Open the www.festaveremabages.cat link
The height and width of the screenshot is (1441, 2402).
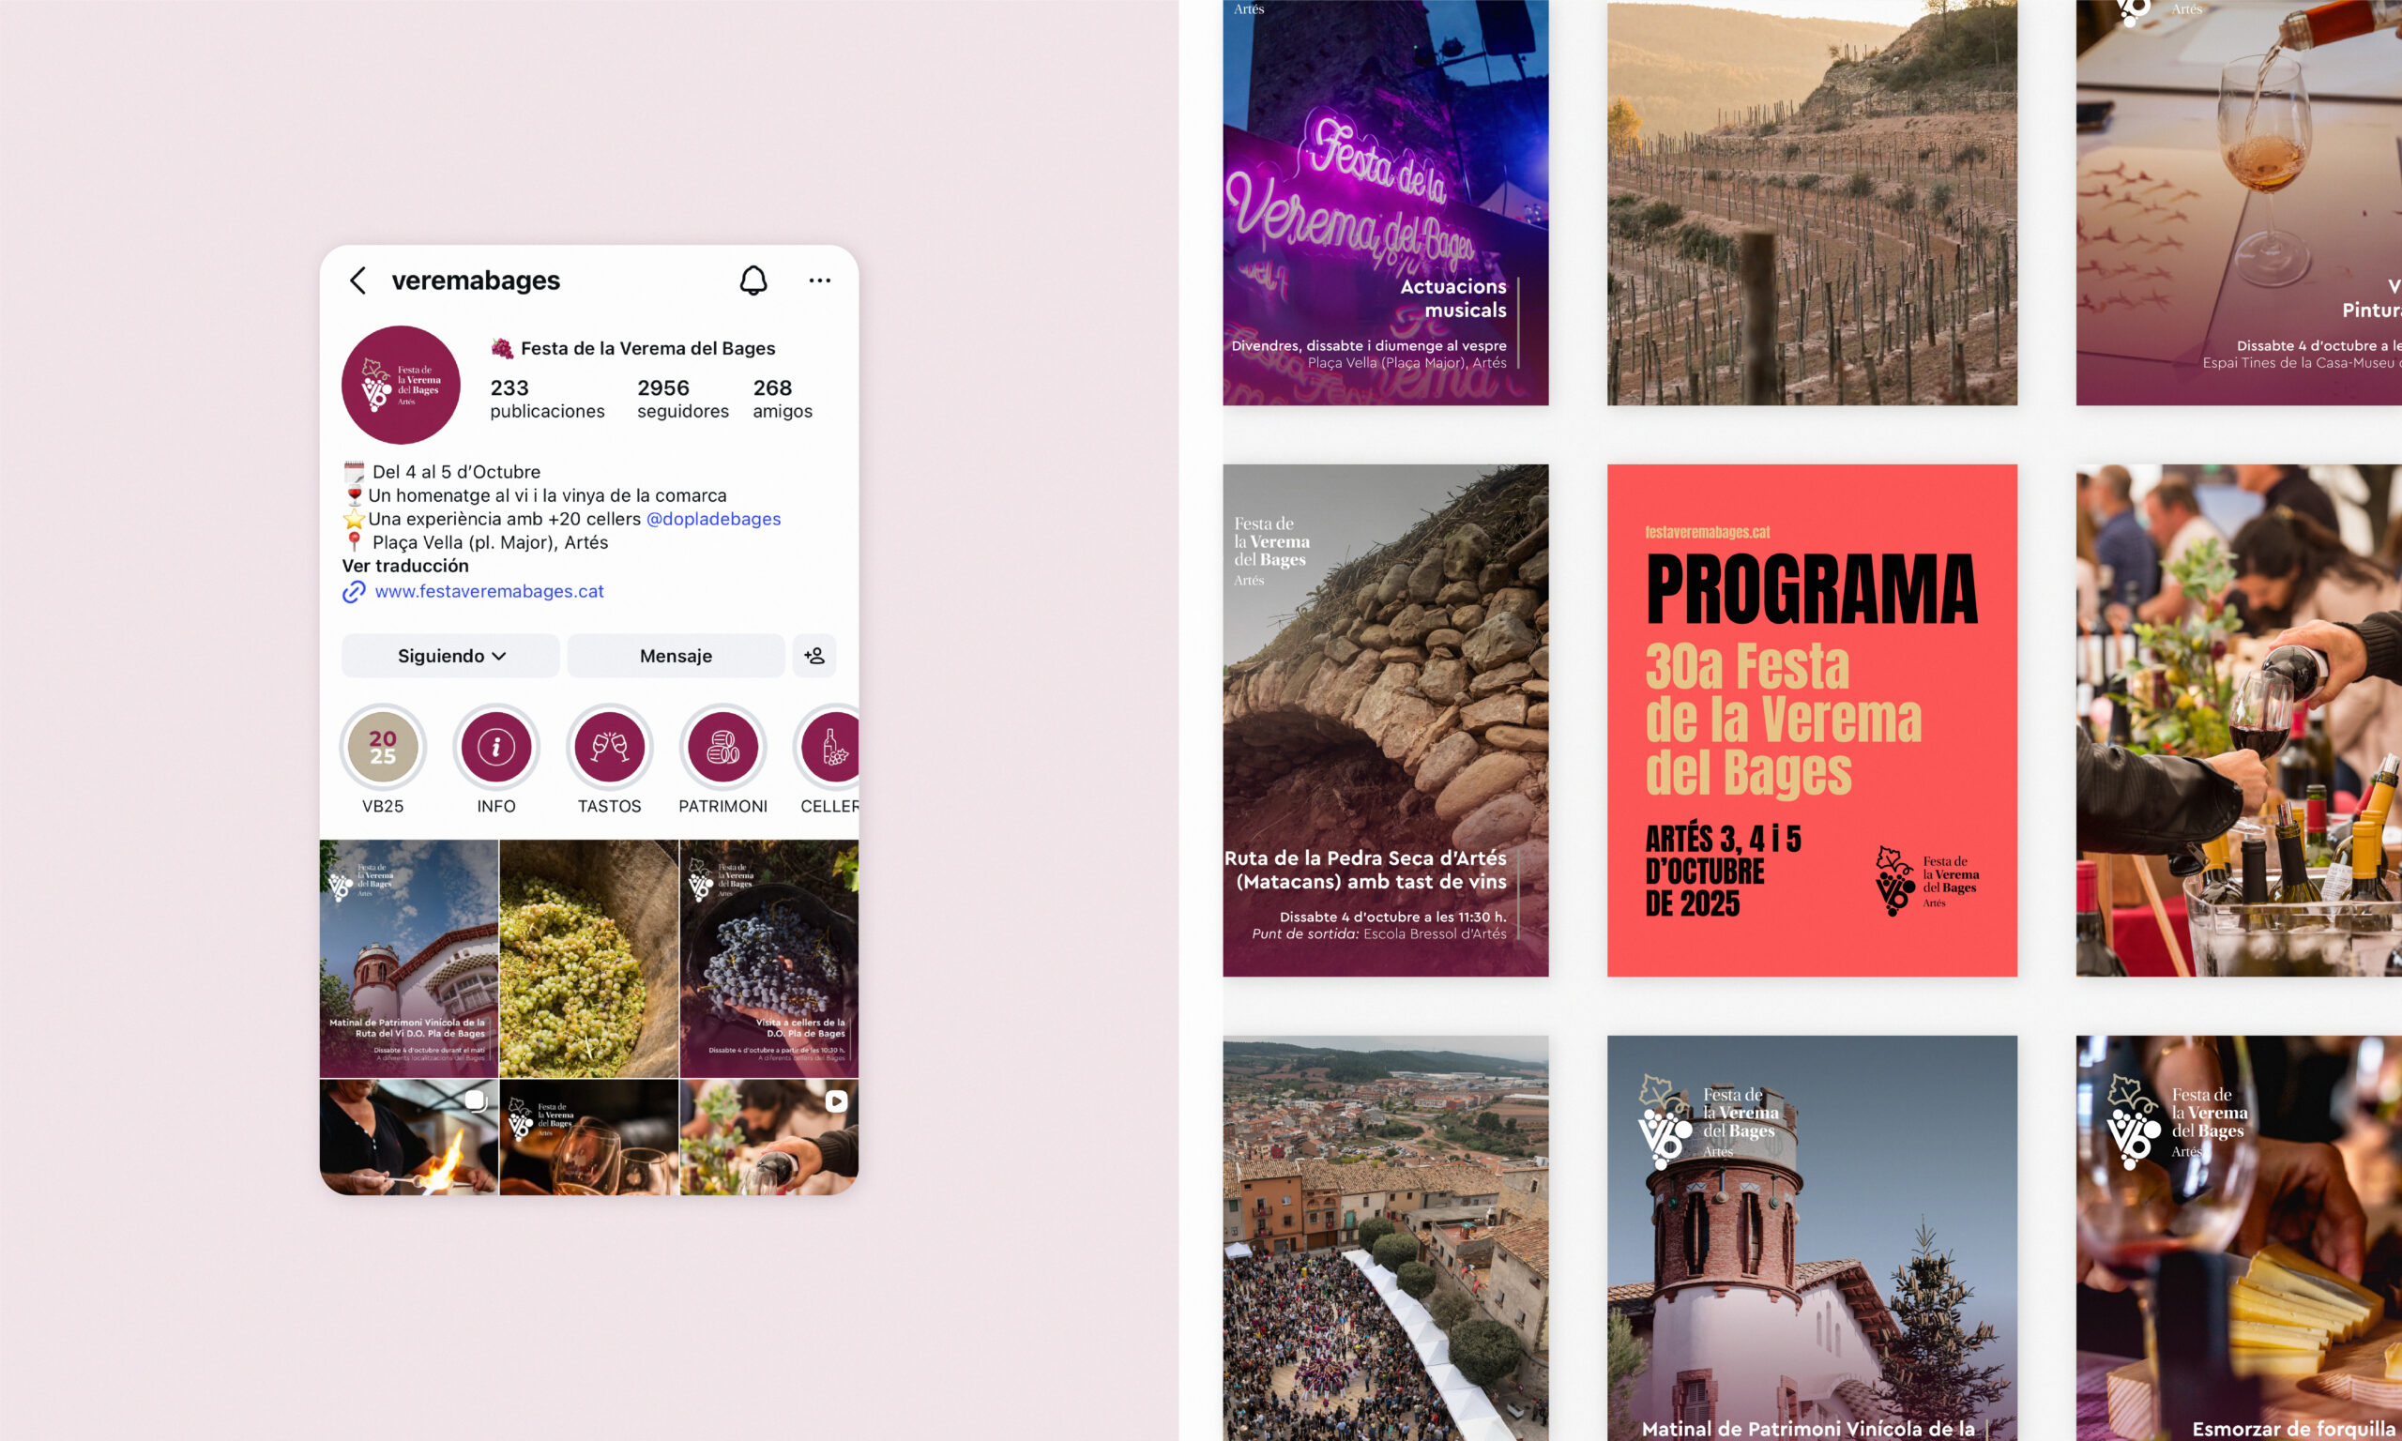[x=488, y=591]
